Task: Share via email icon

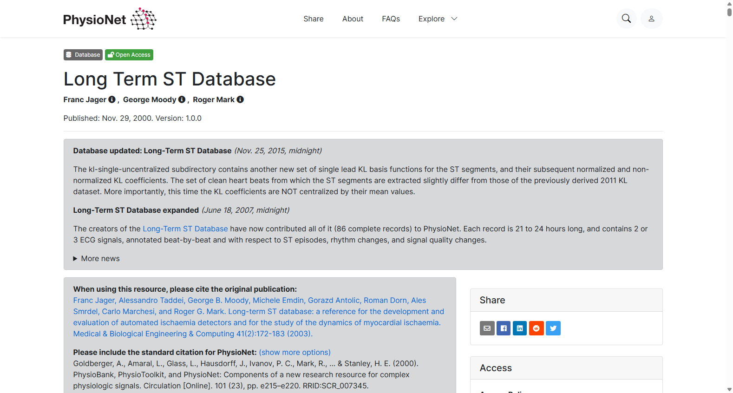Action: coord(487,328)
